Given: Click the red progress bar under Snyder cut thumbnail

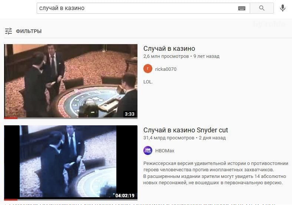Looking at the screenshot, I should tap(11, 199).
